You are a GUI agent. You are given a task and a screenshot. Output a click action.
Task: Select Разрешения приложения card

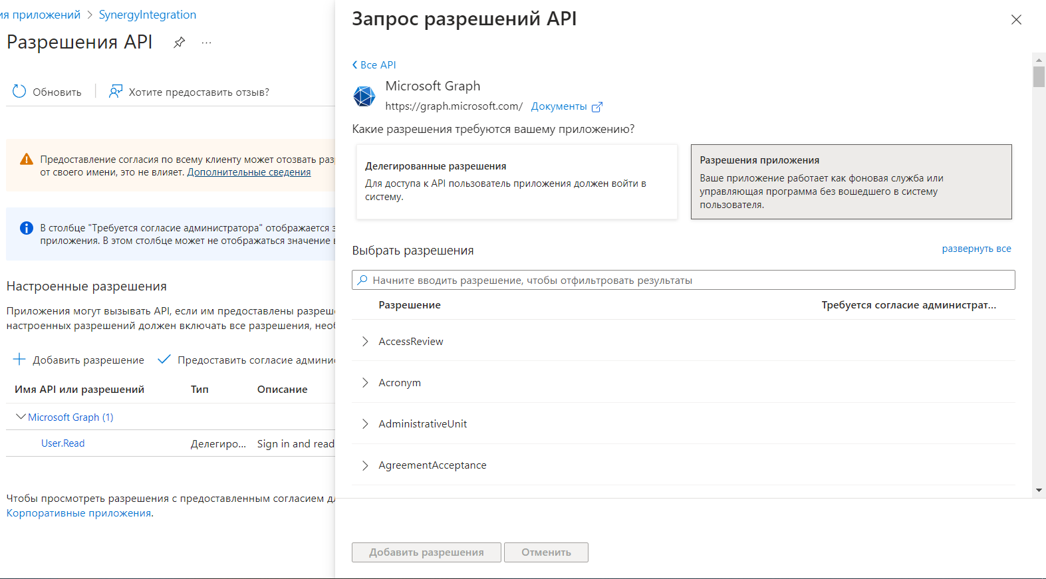(x=851, y=181)
